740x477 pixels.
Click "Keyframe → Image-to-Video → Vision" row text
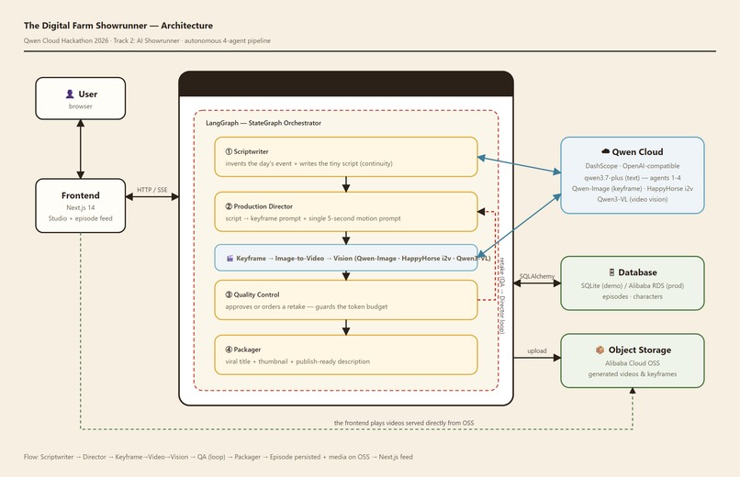363,259
